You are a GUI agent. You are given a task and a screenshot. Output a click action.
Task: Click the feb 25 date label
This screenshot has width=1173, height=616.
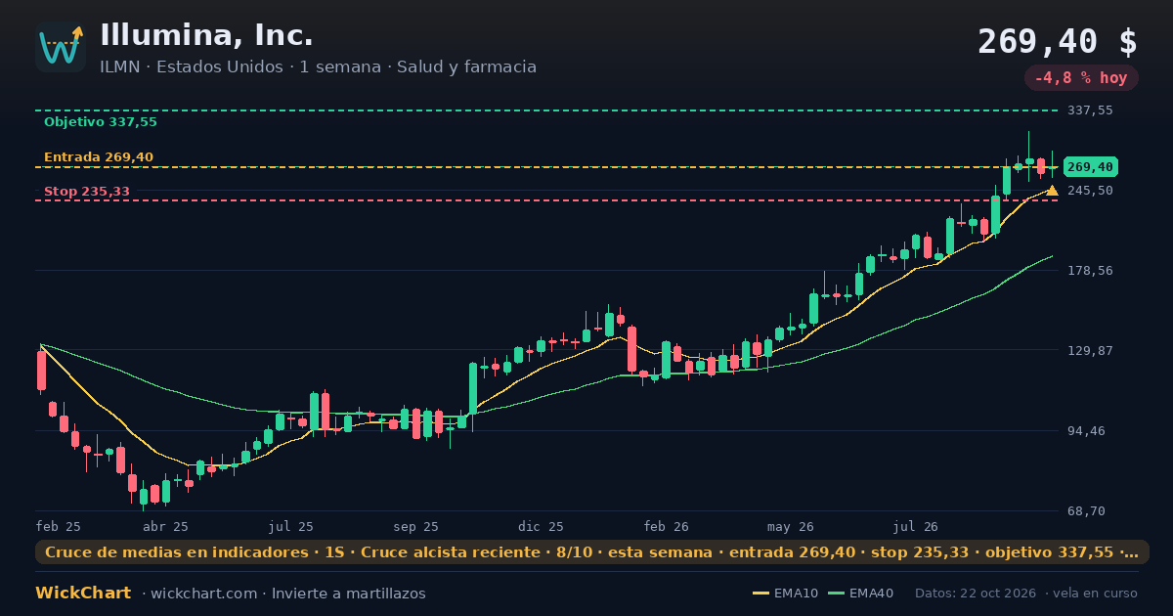coord(59,526)
